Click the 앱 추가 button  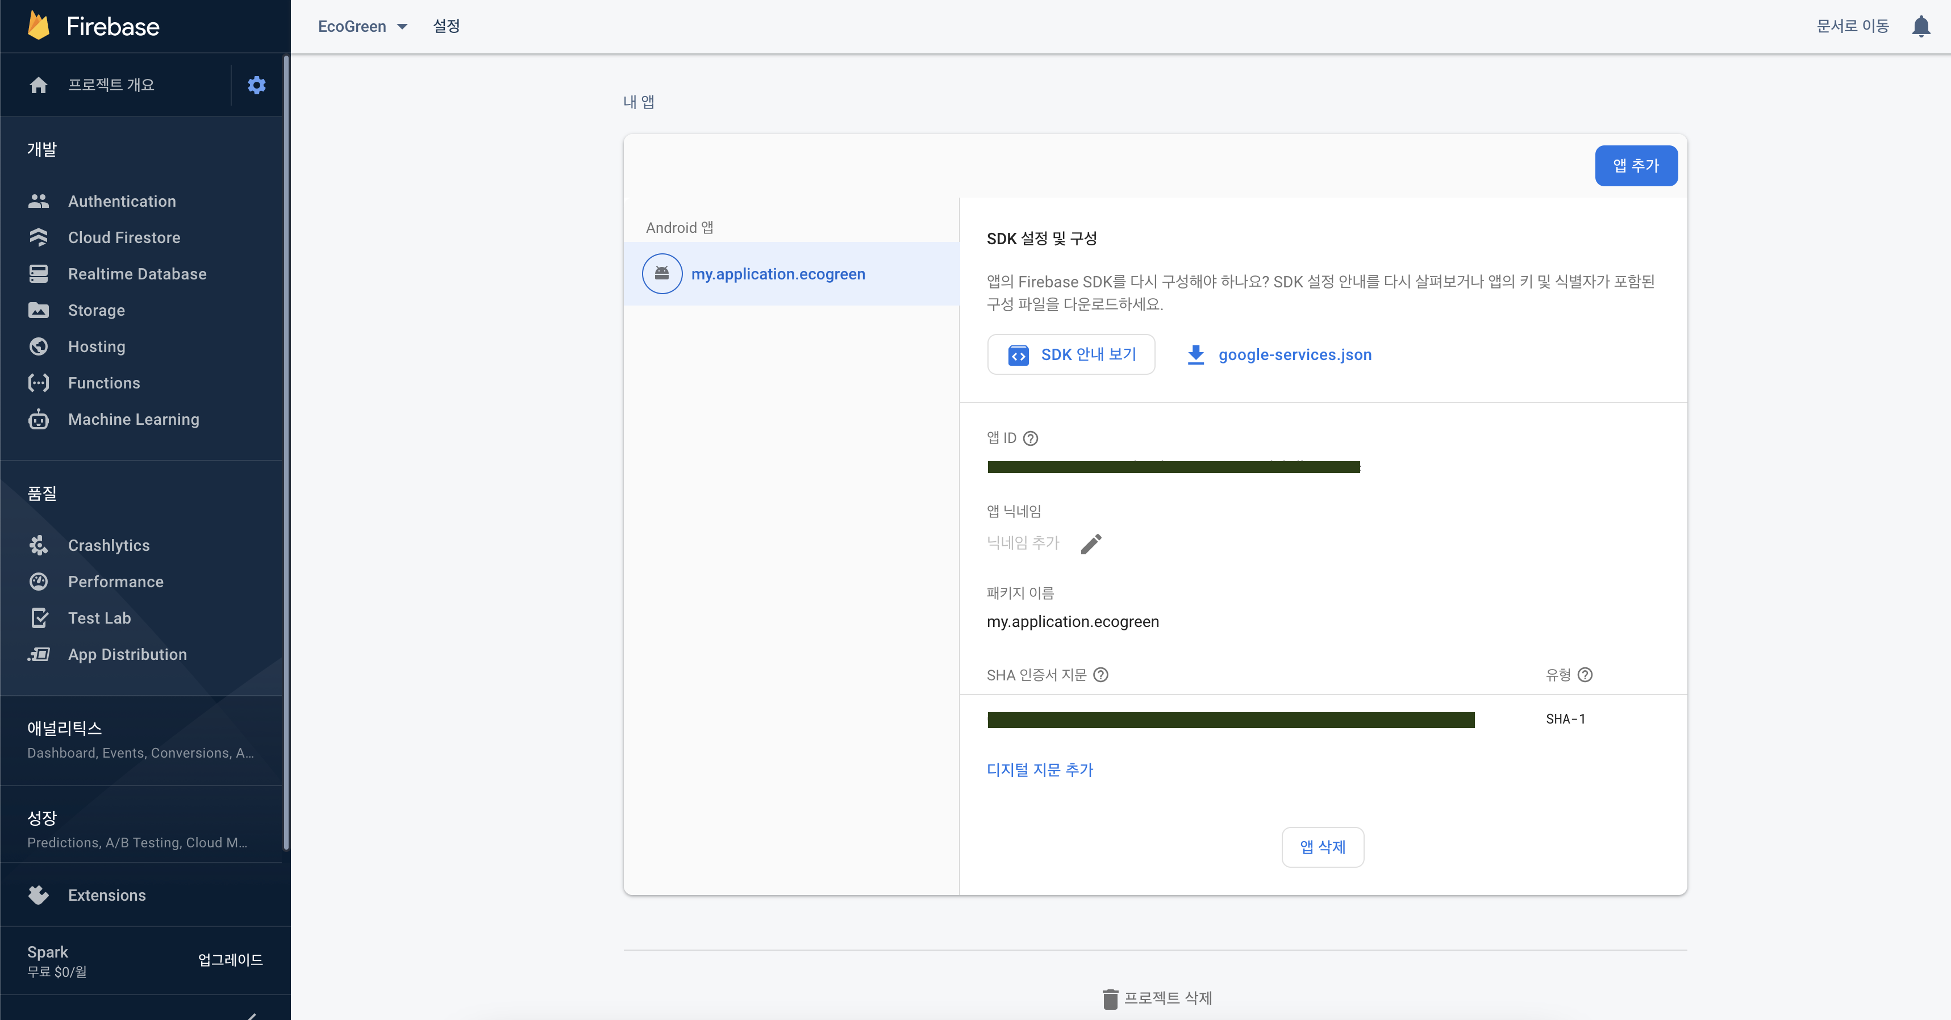tap(1636, 166)
